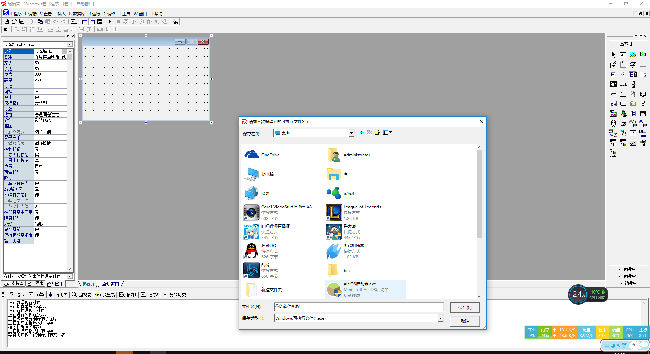Click the 取消 button in save dialog
Image resolution: width=650 pixels, height=354 pixels.
tap(465, 321)
